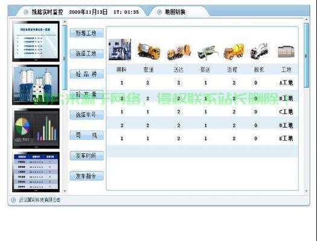317x241 pixels.
Task: Click the 脱机 white truck icon
Action: click(x=259, y=51)
